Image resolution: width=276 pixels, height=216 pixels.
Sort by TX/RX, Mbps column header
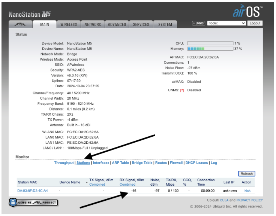pyautogui.click(x=171, y=182)
